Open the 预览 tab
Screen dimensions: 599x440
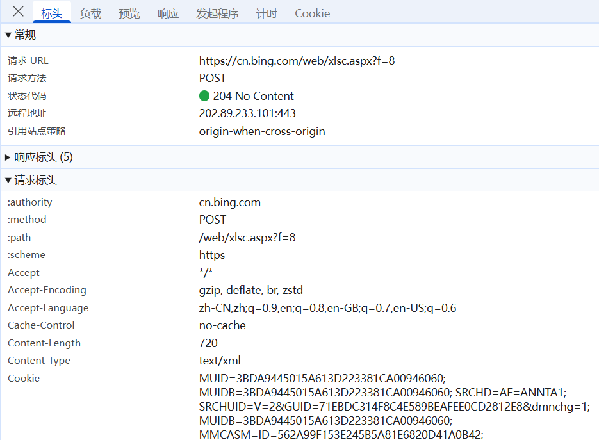129,13
